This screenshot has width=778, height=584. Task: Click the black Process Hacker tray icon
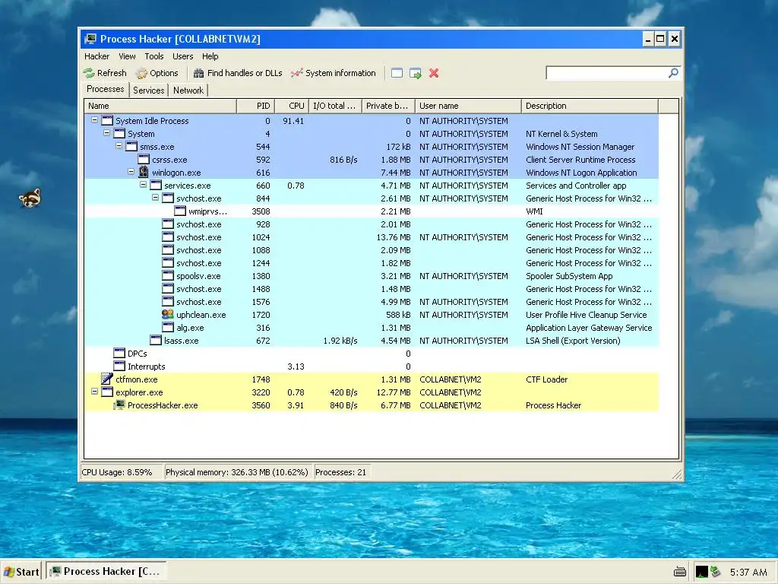[701, 572]
